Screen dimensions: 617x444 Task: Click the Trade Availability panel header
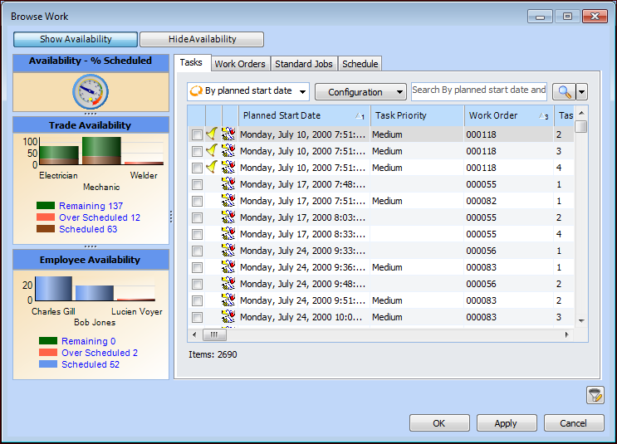[x=91, y=125]
